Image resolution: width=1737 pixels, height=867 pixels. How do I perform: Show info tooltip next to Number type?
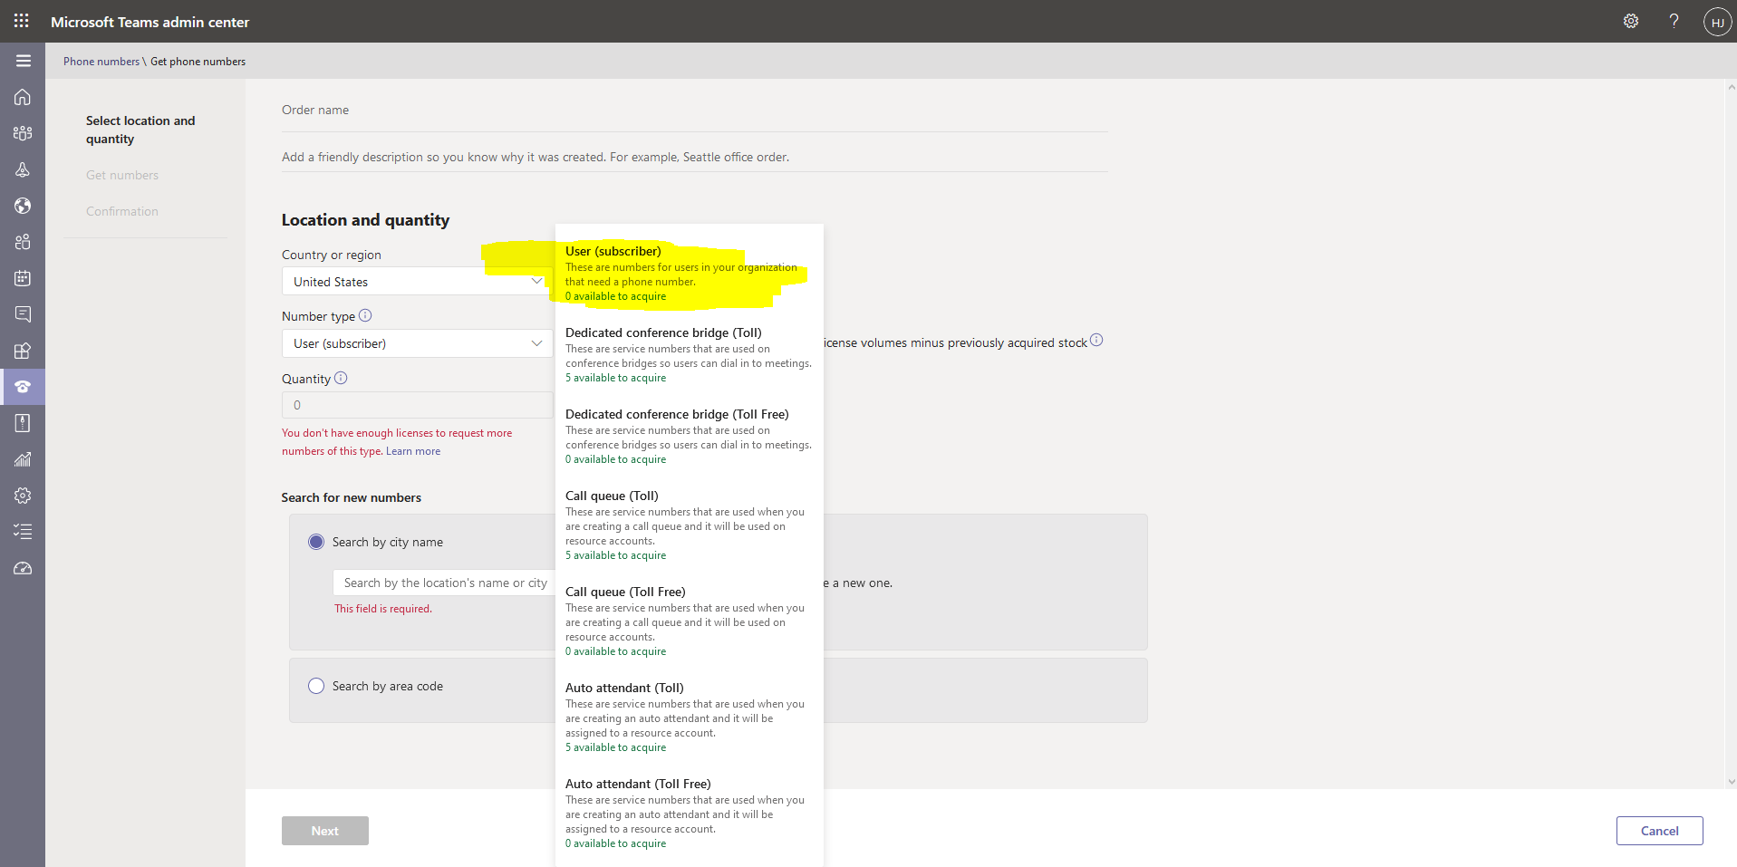point(365,315)
